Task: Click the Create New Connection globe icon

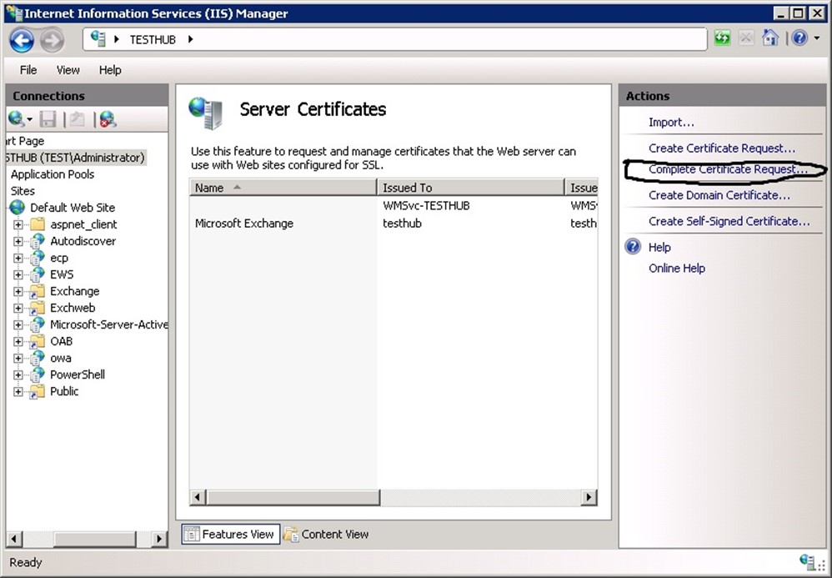Action: [16, 119]
